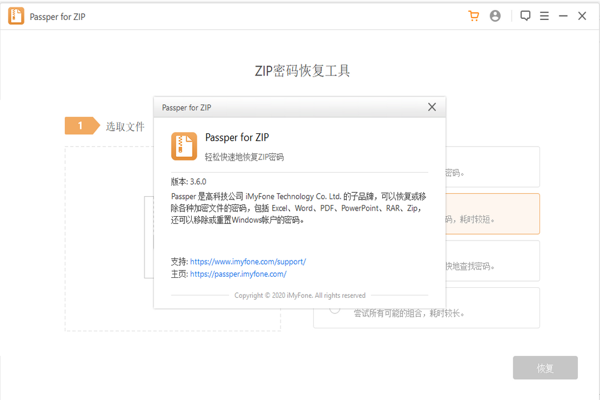Close the About Passper dialog
The width and height of the screenshot is (600, 400).
[432, 107]
